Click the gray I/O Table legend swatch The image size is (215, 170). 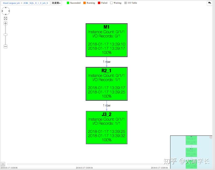point(126,3)
